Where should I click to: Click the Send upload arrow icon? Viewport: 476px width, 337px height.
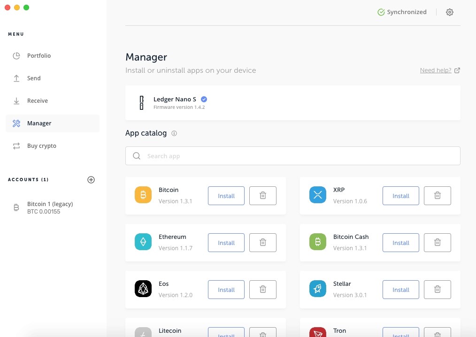pyautogui.click(x=16, y=78)
